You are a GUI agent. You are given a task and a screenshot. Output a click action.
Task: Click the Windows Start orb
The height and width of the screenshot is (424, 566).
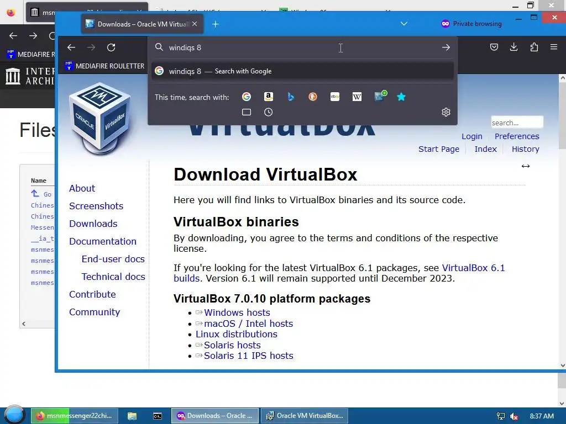(14, 415)
